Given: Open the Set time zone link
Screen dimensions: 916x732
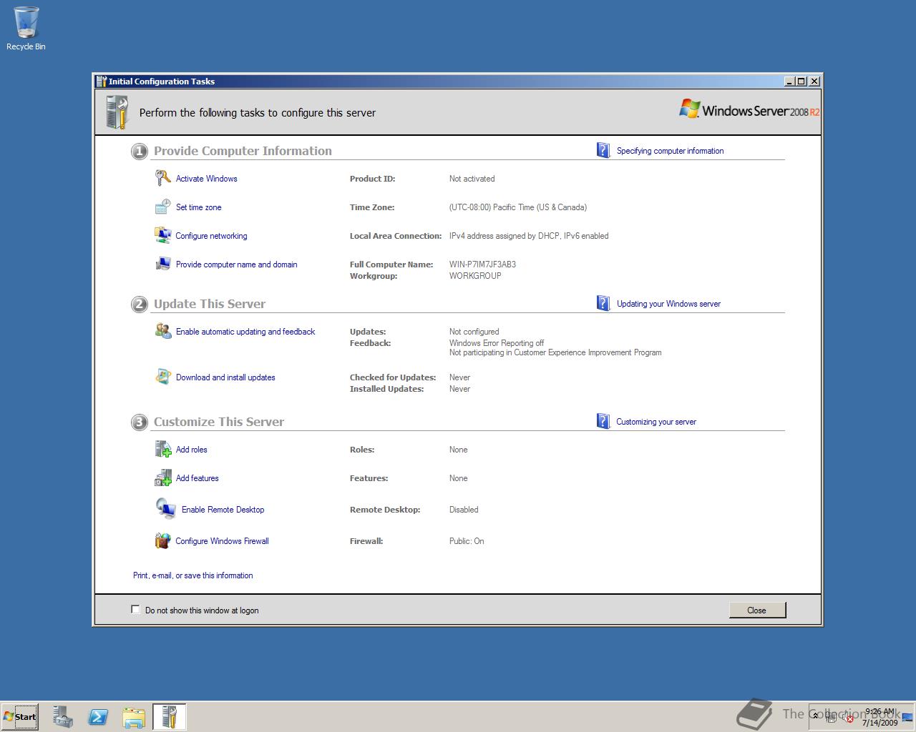Looking at the screenshot, I should 198,207.
